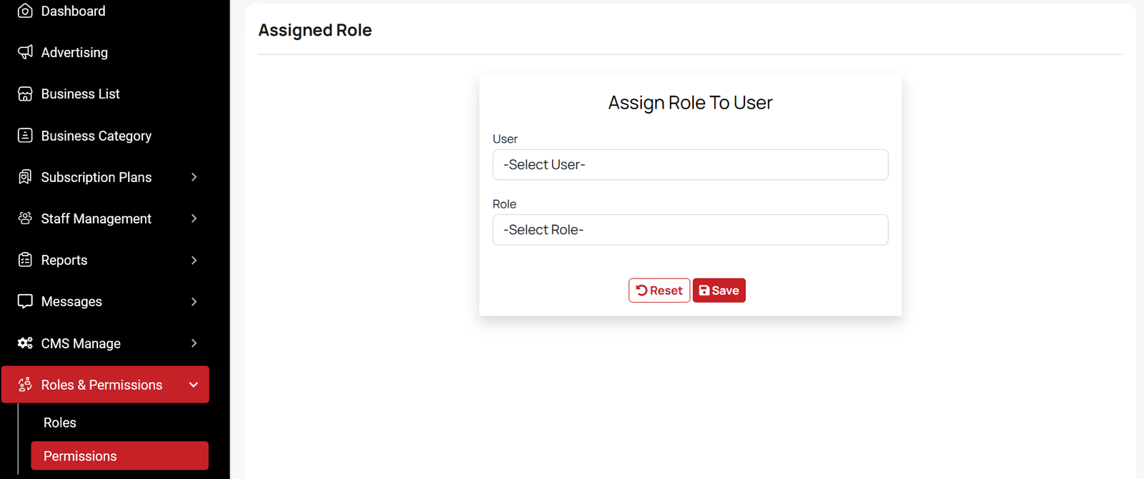
Task: Click the Advertising megaphone icon
Action: (x=25, y=52)
